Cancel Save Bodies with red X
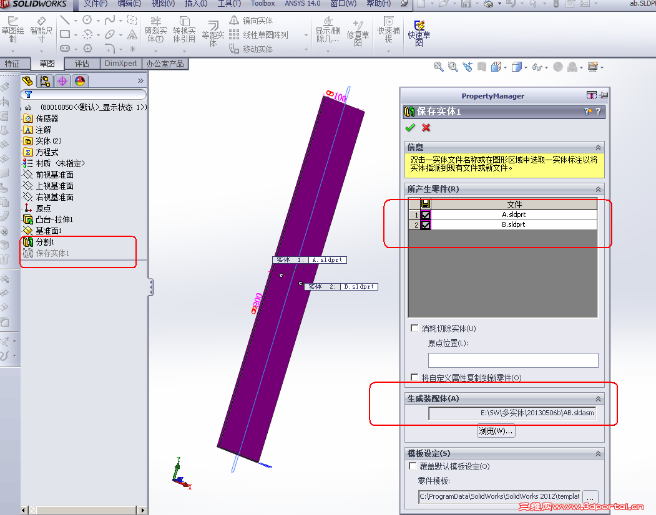This screenshot has width=656, height=515. tap(426, 128)
